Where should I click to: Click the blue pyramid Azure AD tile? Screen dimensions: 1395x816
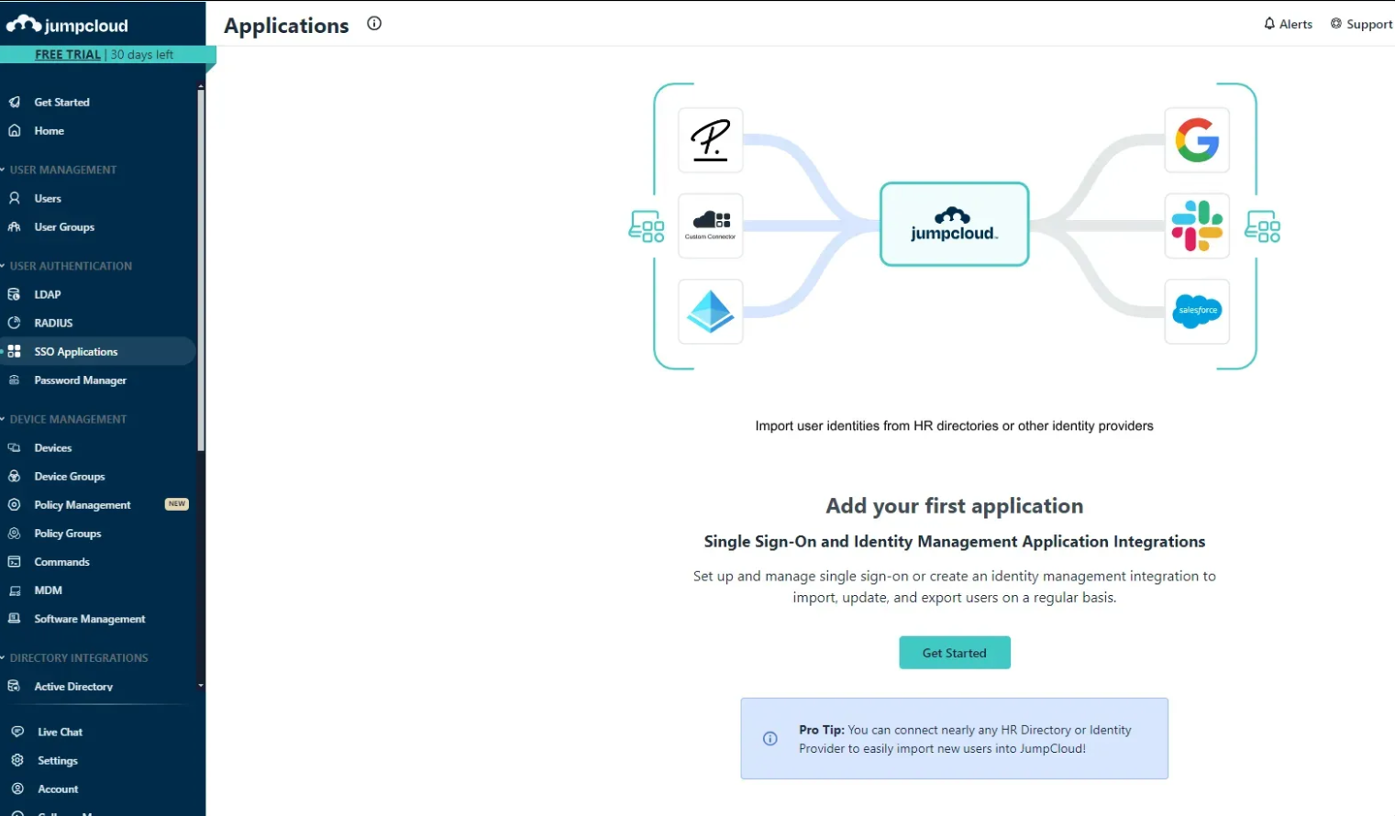711,312
